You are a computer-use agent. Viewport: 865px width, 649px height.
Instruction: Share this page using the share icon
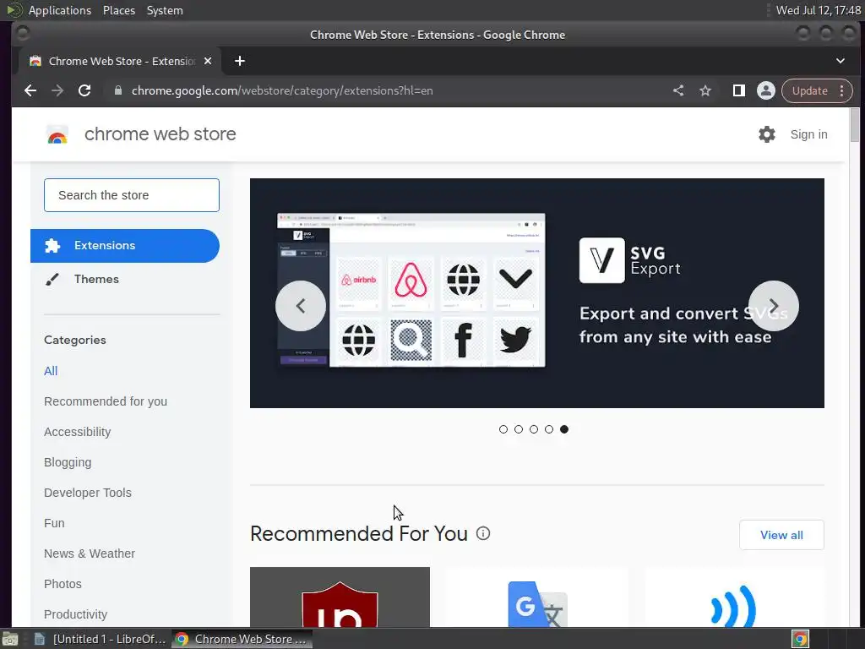(678, 90)
